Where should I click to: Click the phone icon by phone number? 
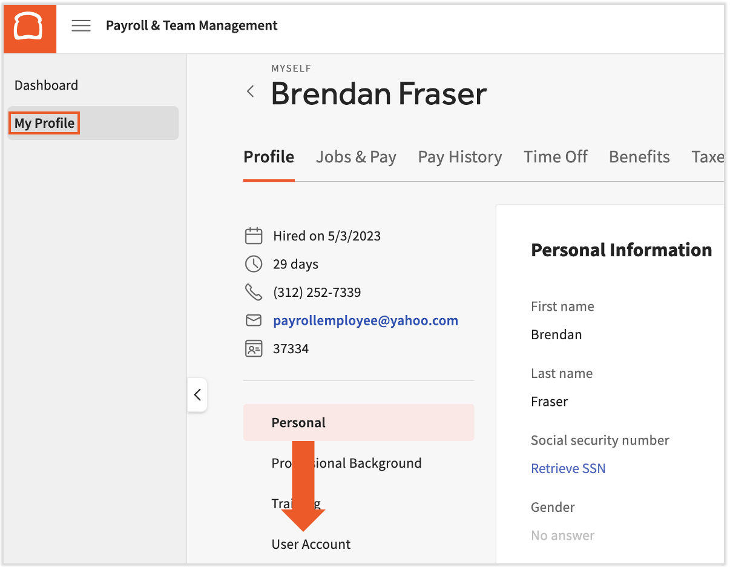coord(253,292)
